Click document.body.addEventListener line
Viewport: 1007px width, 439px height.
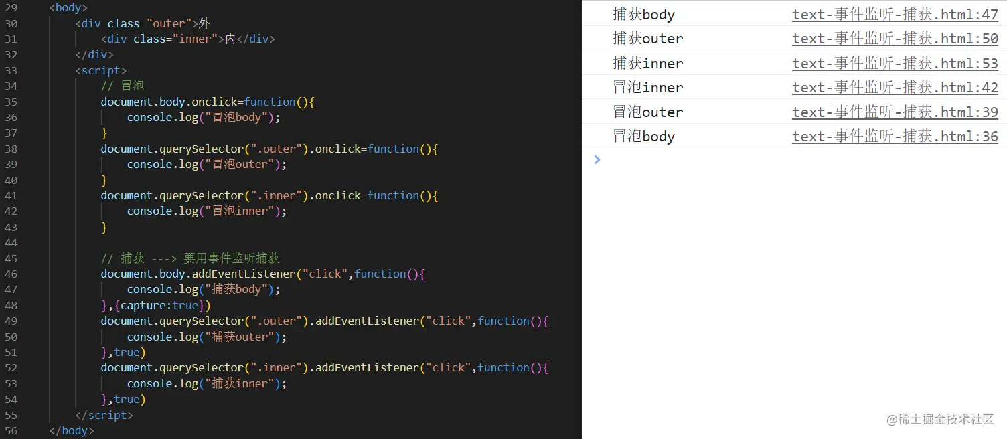(263, 274)
